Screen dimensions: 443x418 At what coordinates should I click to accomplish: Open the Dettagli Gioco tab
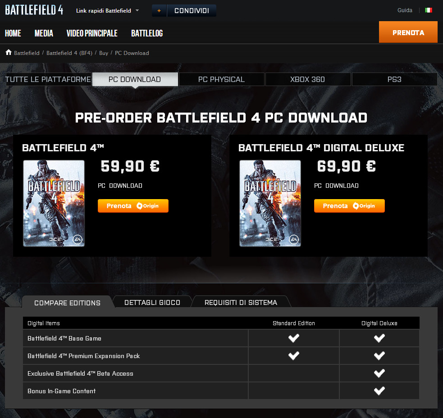152,303
